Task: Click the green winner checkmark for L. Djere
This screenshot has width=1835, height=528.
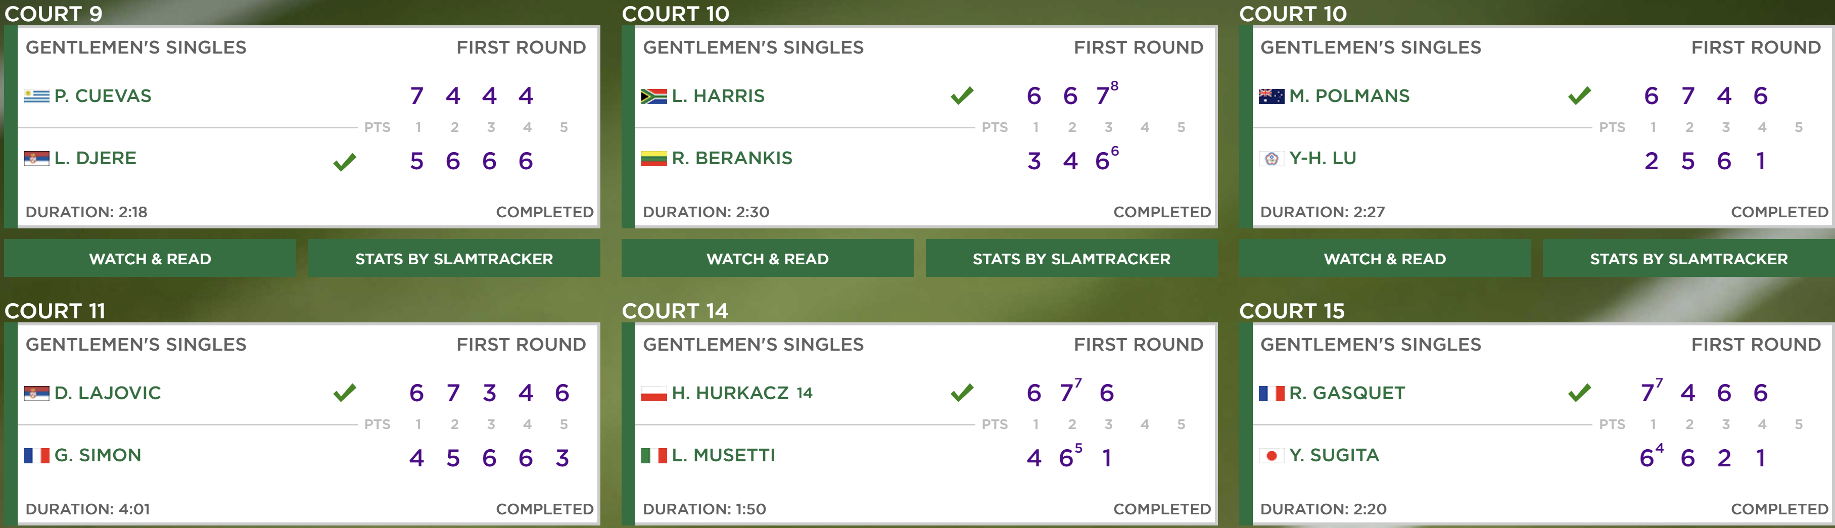Action: click(x=345, y=163)
